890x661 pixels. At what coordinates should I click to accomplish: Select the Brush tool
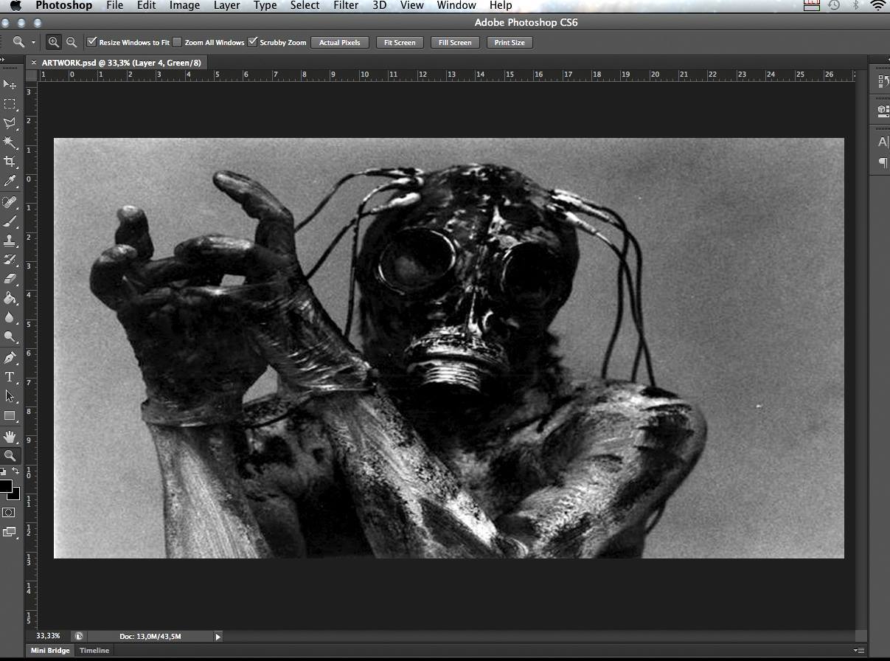(10, 221)
